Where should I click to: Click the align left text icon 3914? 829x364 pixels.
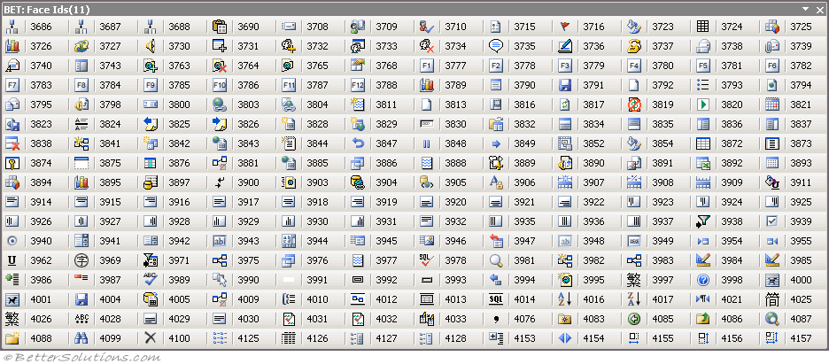pyautogui.click(x=12, y=202)
